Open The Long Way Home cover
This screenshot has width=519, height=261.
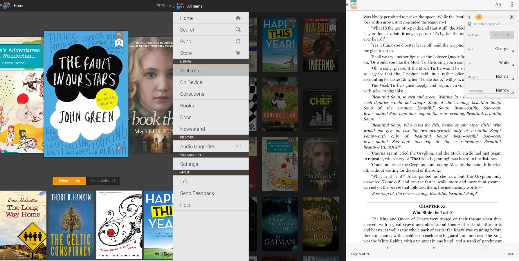(23, 225)
